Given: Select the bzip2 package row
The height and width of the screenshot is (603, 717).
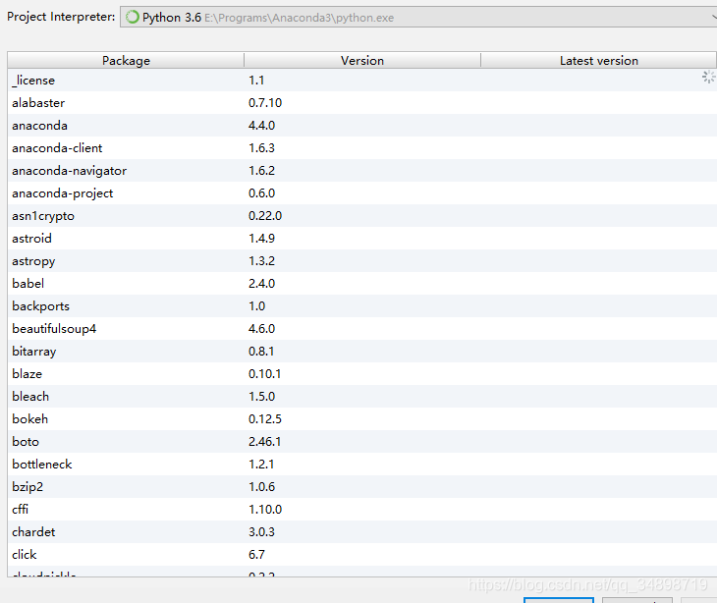Looking at the screenshot, I should coord(362,487).
